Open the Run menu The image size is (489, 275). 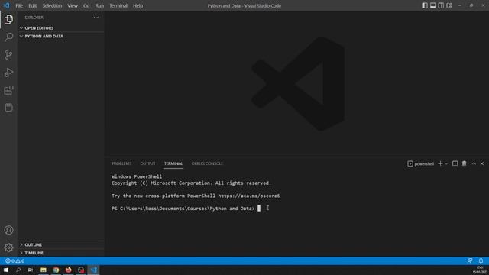pyautogui.click(x=99, y=5)
